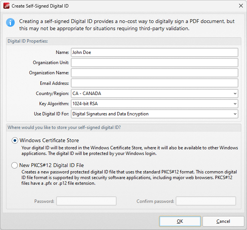
Task: Open the Use Digital ID For dropdown
Action: click(155, 114)
